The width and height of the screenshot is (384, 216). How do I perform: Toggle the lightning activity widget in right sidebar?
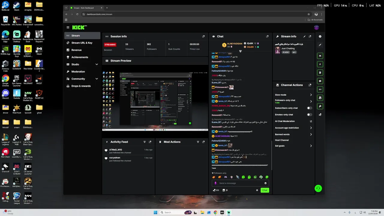coord(320,64)
